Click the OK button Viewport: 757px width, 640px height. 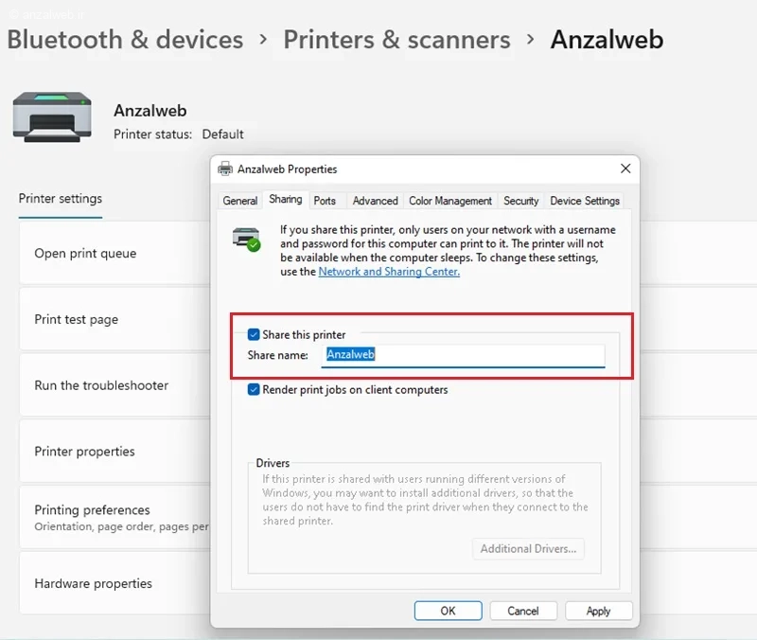point(448,611)
